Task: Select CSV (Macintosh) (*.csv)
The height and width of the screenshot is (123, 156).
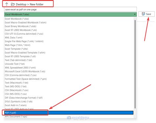Action: click(x=16, y=90)
